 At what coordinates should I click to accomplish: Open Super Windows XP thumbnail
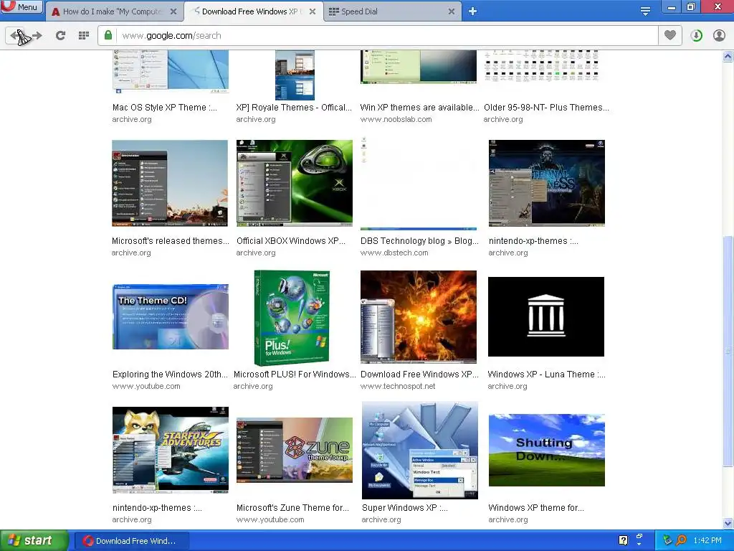pyautogui.click(x=420, y=451)
